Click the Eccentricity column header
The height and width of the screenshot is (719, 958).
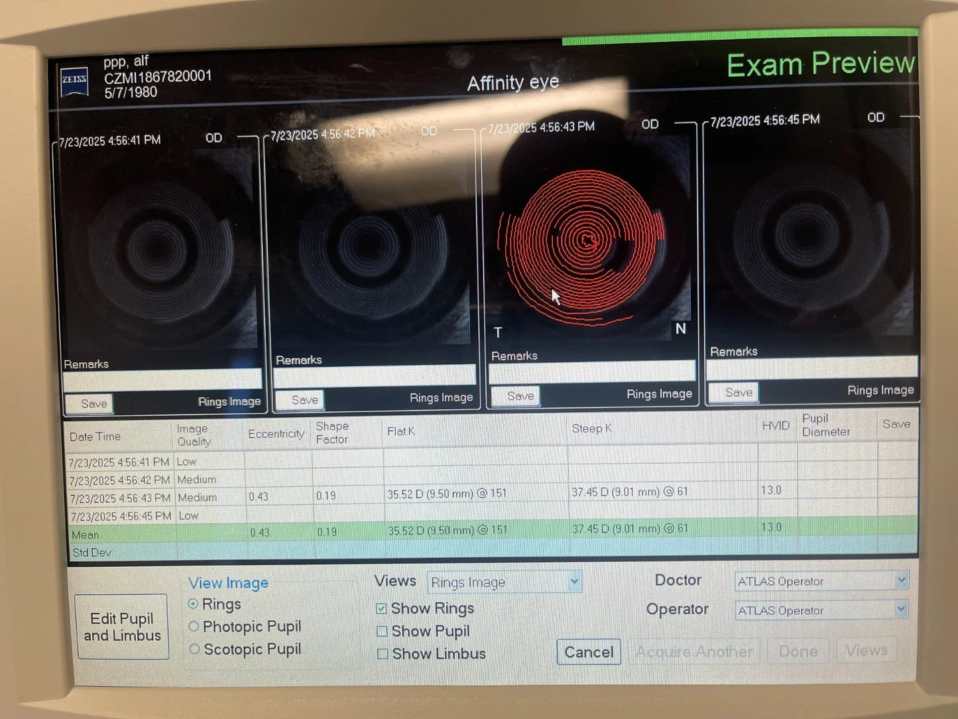pyautogui.click(x=276, y=434)
